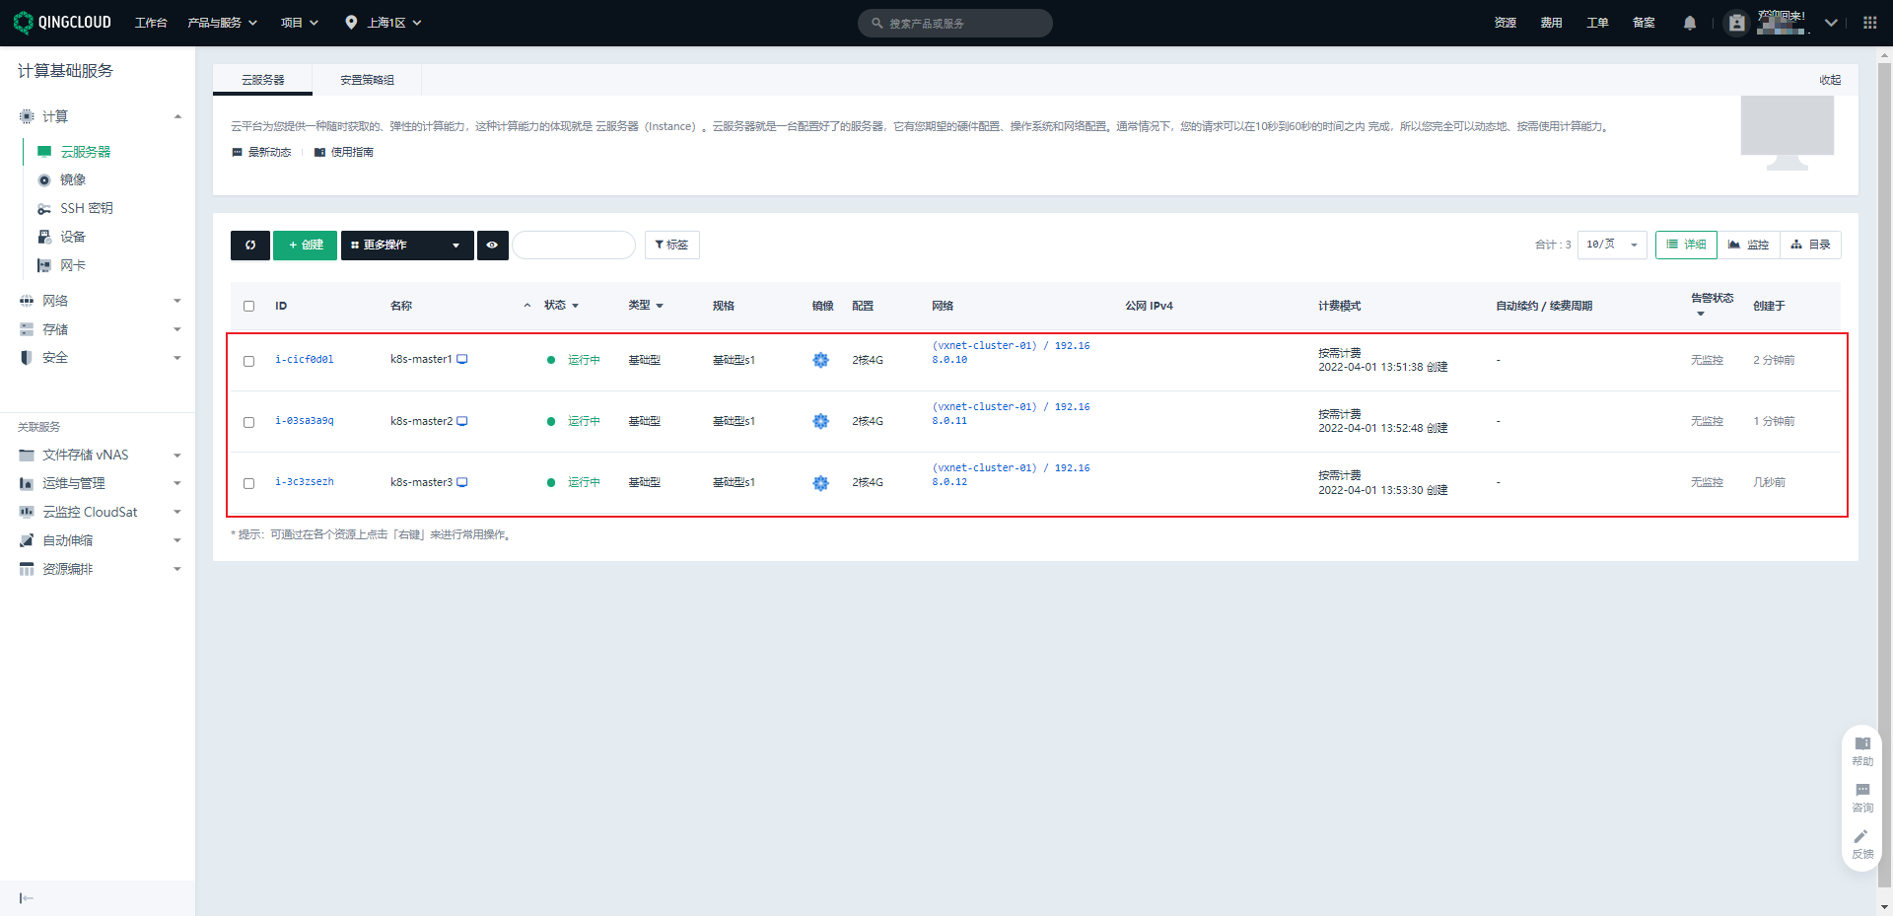Switch to 目录 directory view
The width and height of the screenshot is (1893, 916).
tap(1810, 246)
